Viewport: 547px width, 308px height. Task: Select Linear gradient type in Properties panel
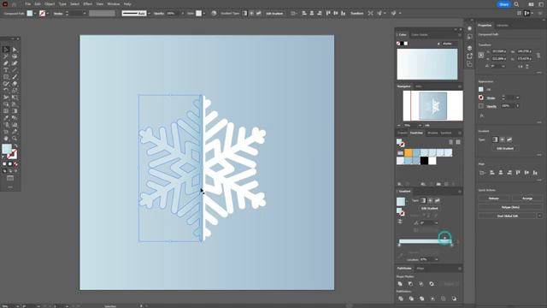click(x=495, y=139)
